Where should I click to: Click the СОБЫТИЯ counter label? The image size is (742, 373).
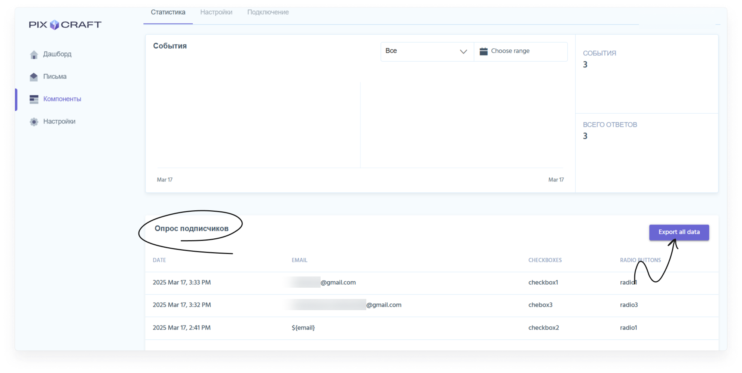tap(599, 53)
